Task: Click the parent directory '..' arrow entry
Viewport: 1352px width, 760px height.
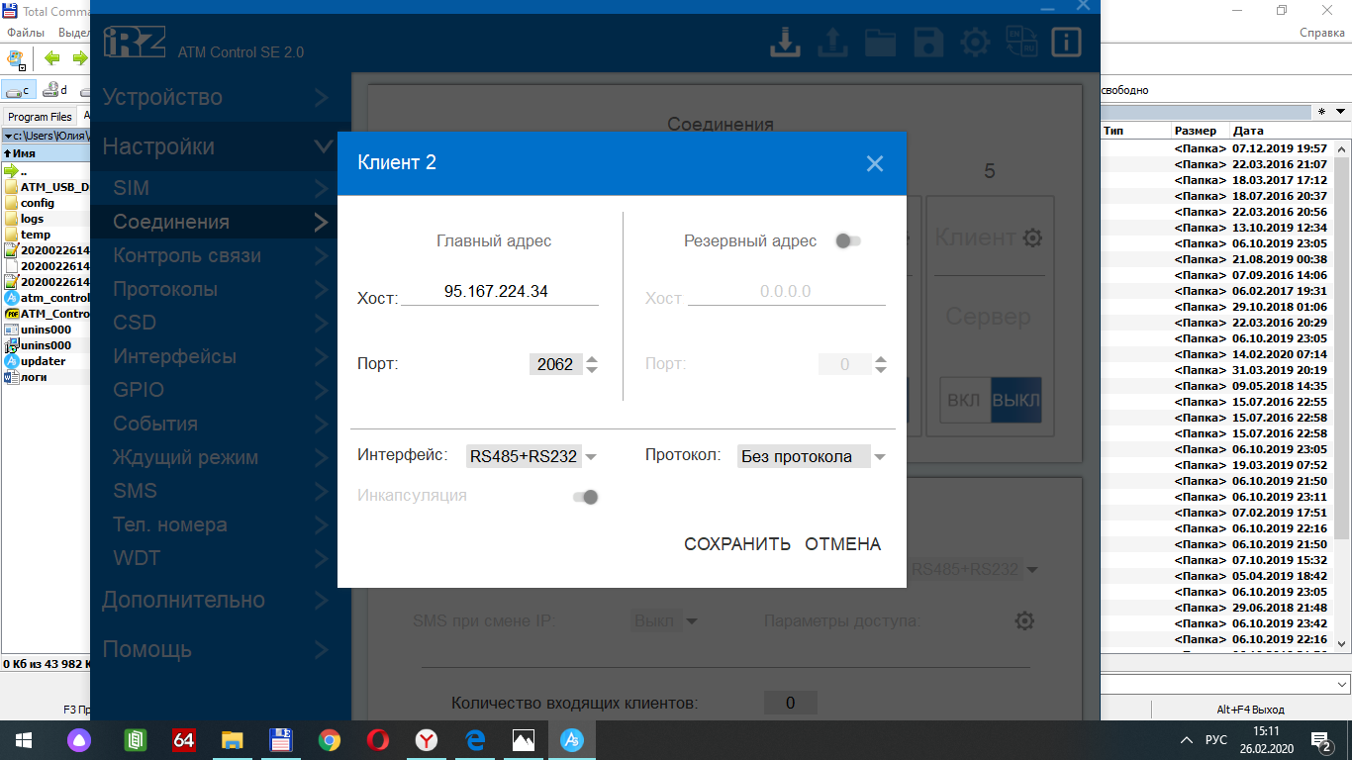Action: click(15, 170)
